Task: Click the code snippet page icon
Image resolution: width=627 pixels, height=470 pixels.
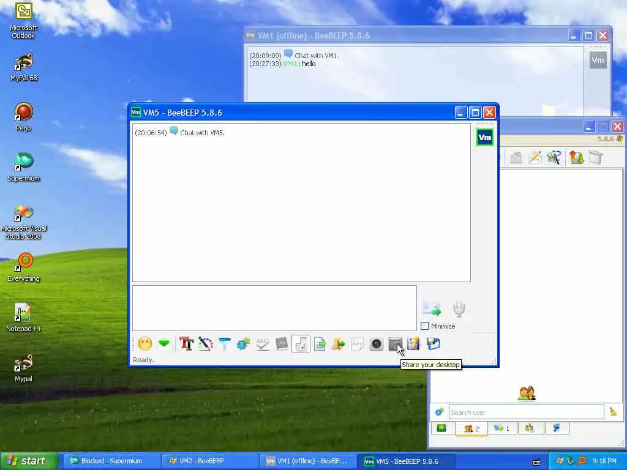Action: point(358,344)
